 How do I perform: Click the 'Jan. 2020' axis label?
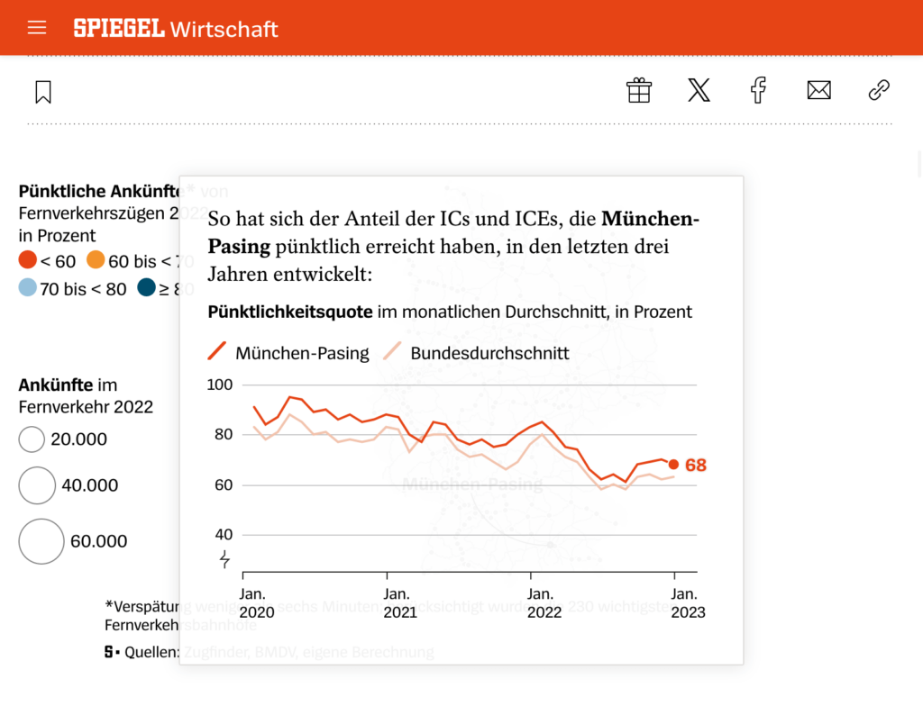(257, 602)
